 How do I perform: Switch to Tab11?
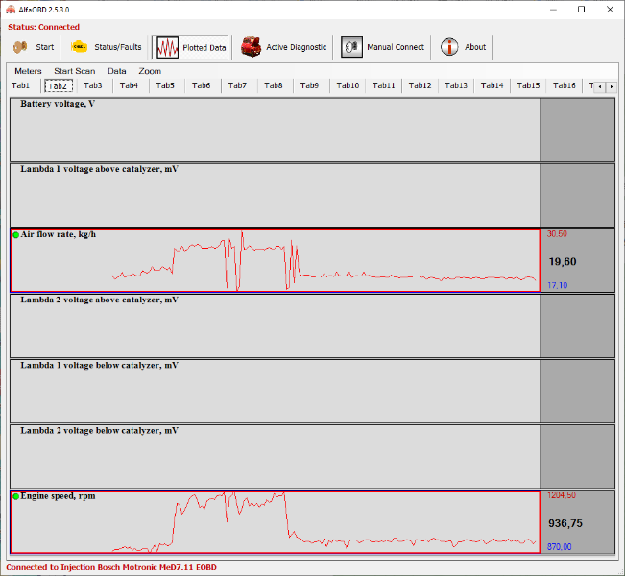[x=383, y=85]
